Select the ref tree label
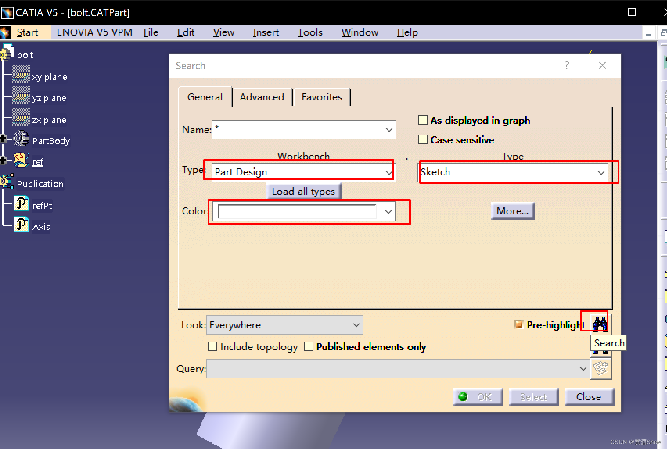Image resolution: width=667 pixels, height=449 pixels. (x=38, y=162)
